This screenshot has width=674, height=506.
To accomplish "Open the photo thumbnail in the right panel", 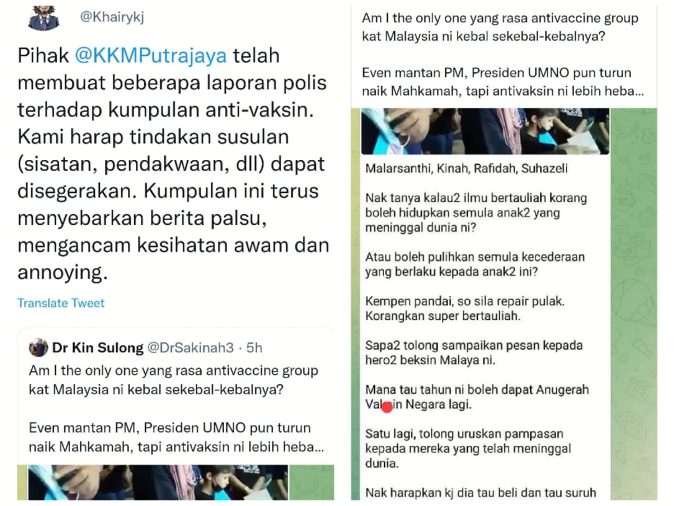I will [x=485, y=131].
